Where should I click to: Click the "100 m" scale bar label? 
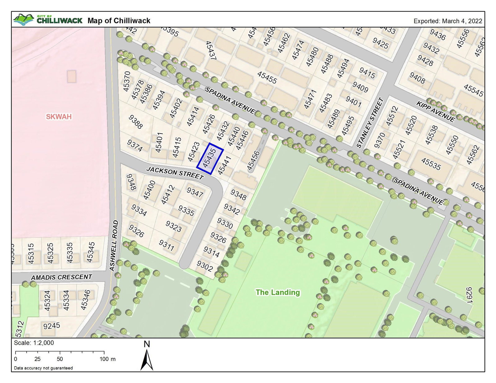coord(108,359)
